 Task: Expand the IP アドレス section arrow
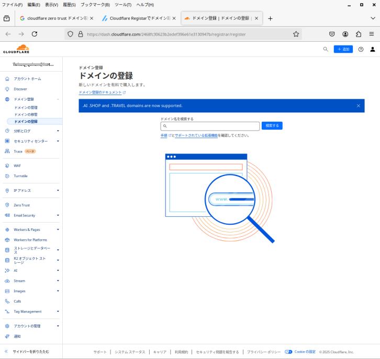pos(58,190)
